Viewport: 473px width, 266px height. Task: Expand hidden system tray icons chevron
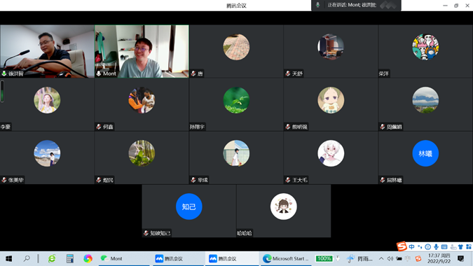(381, 258)
